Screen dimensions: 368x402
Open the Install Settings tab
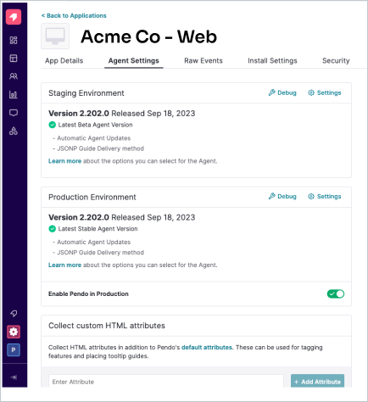tap(272, 61)
